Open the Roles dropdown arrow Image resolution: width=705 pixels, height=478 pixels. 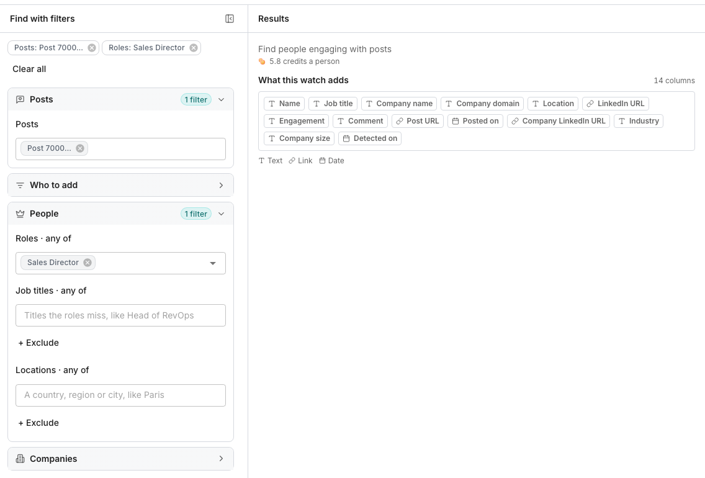[213, 263]
